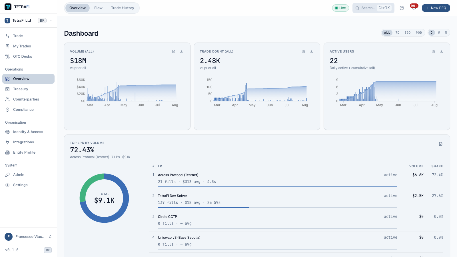The width and height of the screenshot is (457, 257).
Task: Click the New RFQ button
Action: [436, 8]
